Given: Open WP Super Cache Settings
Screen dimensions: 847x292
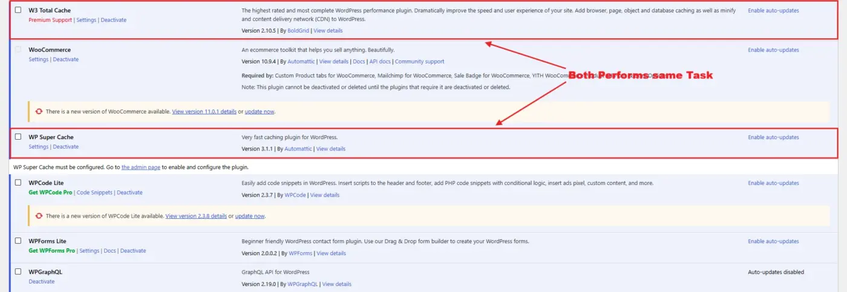Looking at the screenshot, I should point(39,146).
